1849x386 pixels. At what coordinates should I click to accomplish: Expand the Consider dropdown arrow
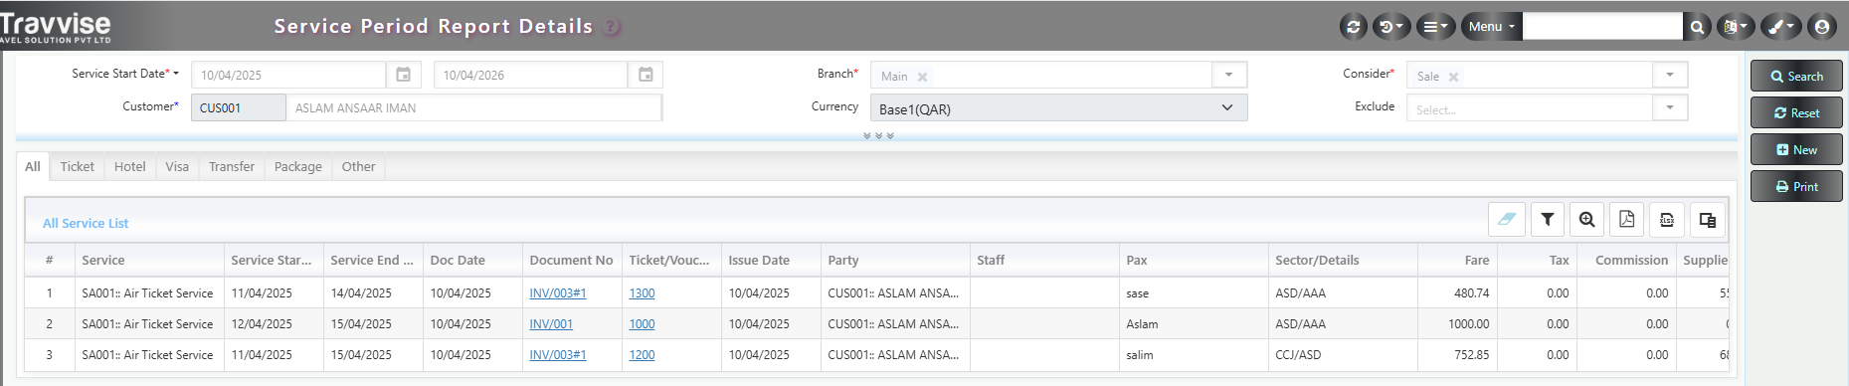(x=1670, y=75)
